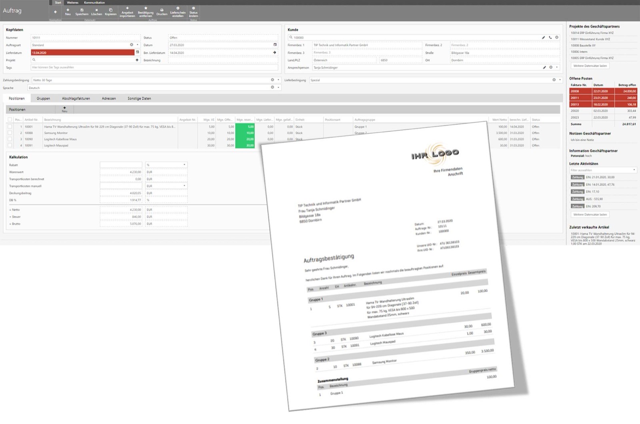The image size is (640, 424).
Task: Open project 10014 ERP Einführung Firma XYZ
Action: pyautogui.click(x=592, y=33)
